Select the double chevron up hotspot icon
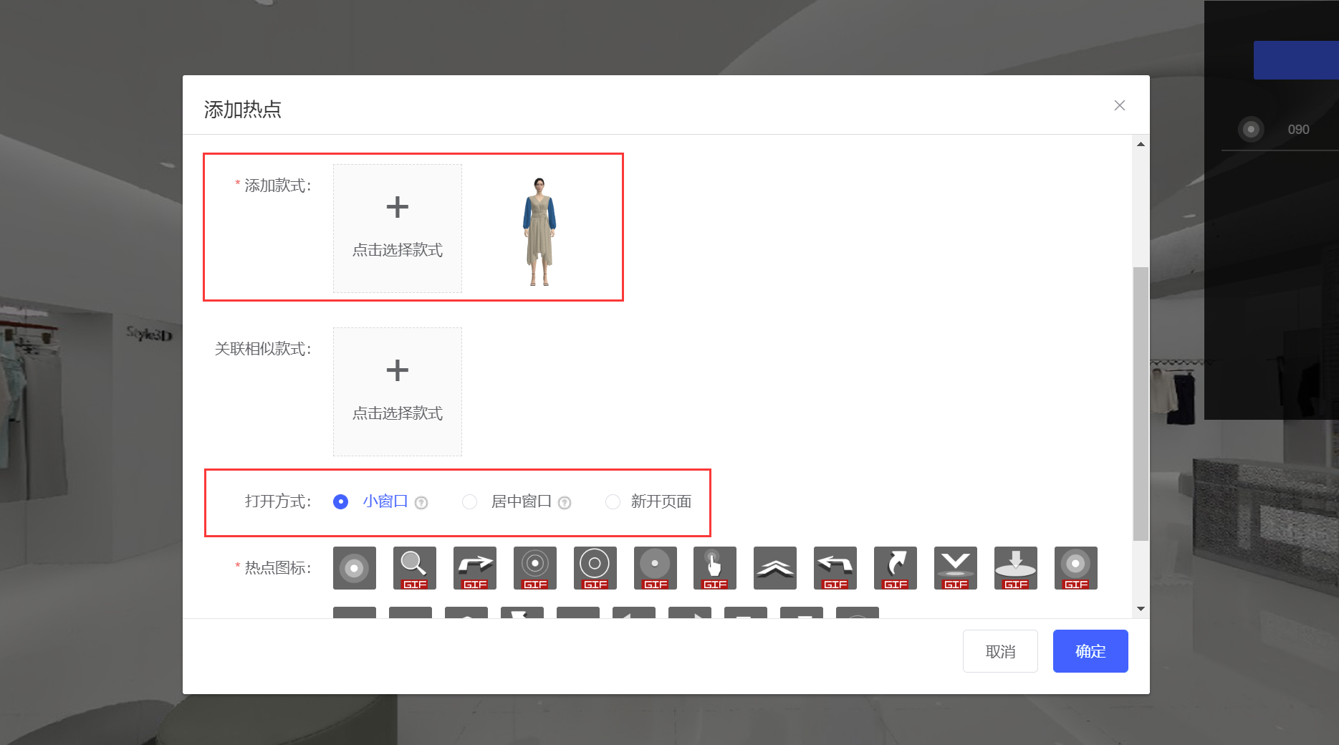The image size is (1339, 745). coord(774,568)
